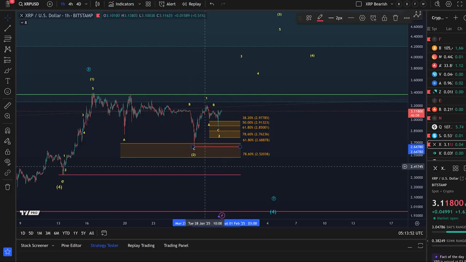This screenshot has height=262, width=466.
Task: Click the drawing link chain icon
Action: pos(7,173)
